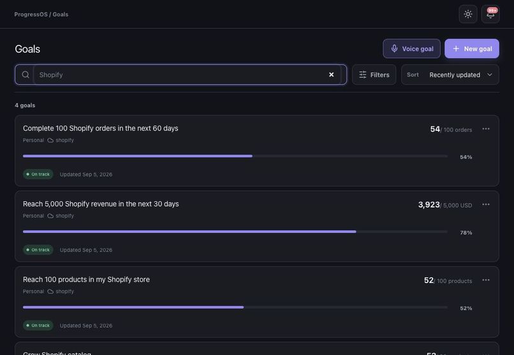Open more options for 100 products goal

486,280
